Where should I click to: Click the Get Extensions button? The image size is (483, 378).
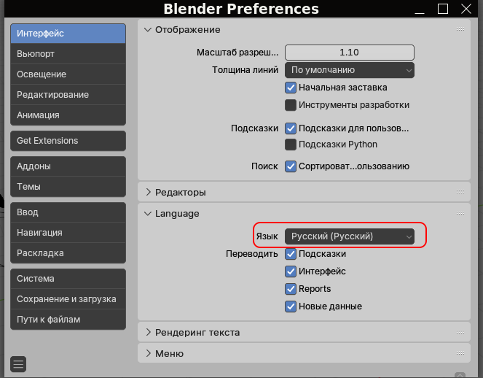(x=69, y=141)
